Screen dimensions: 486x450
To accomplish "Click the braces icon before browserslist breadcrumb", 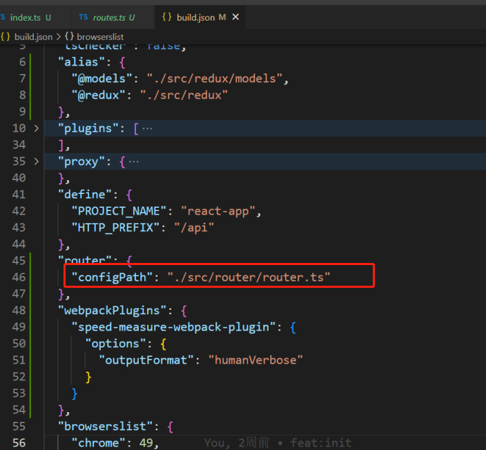I will point(69,37).
